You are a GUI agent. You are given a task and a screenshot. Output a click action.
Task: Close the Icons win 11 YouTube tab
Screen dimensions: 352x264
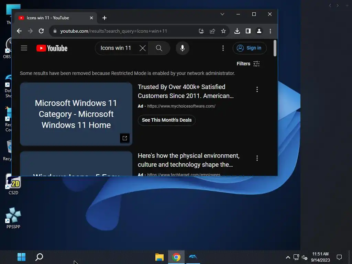coord(91,18)
